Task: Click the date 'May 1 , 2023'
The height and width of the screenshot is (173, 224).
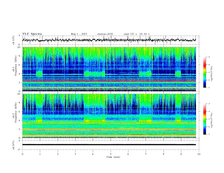Action: [79, 34]
